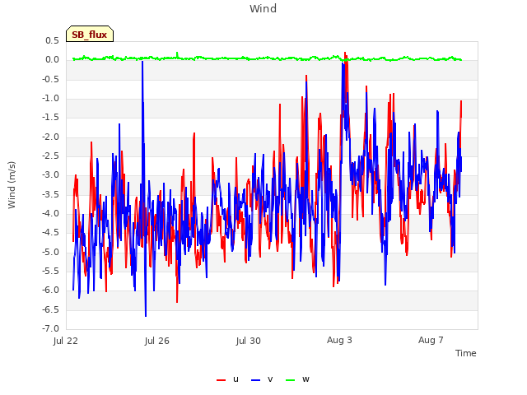This screenshot has width=527, height=395.
Task: Click the 'Wind (m/s)' y-axis label
Action: coord(12,185)
